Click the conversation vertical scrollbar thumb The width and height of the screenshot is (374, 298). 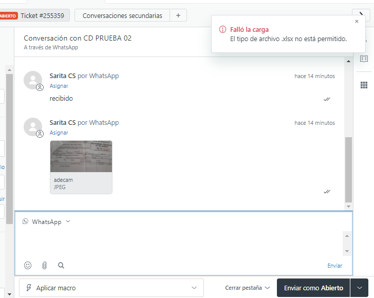[x=348, y=170]
